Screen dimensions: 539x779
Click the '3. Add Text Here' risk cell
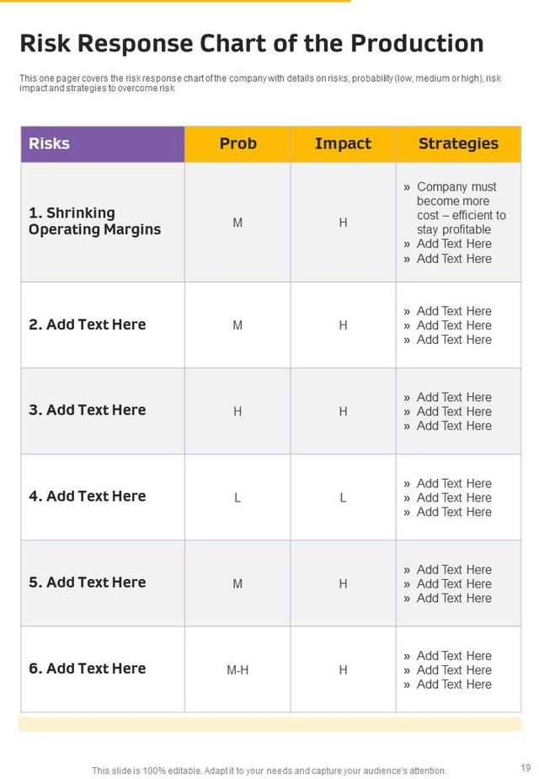88,411
